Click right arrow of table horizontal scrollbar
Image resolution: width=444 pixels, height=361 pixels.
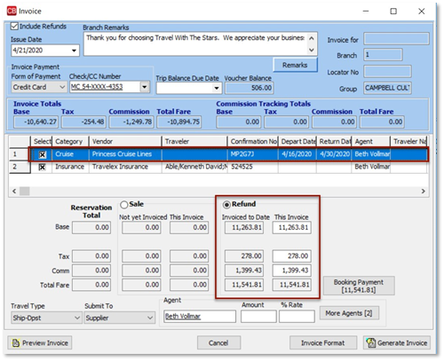coord(424,192)
